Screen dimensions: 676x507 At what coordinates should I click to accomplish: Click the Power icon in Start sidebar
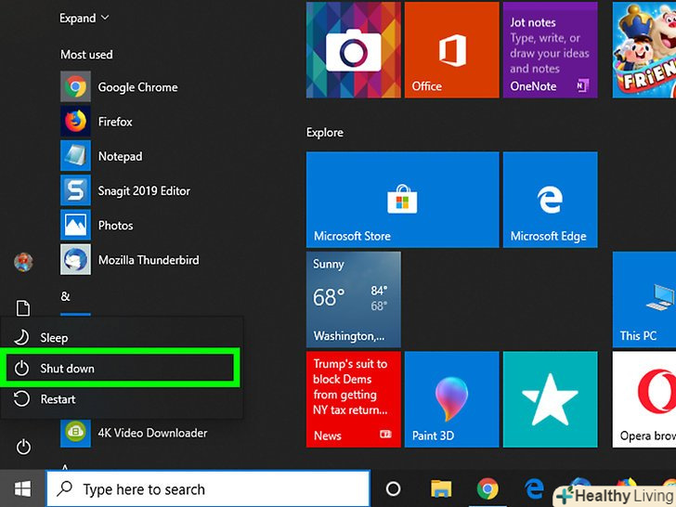tap(24, 448)
